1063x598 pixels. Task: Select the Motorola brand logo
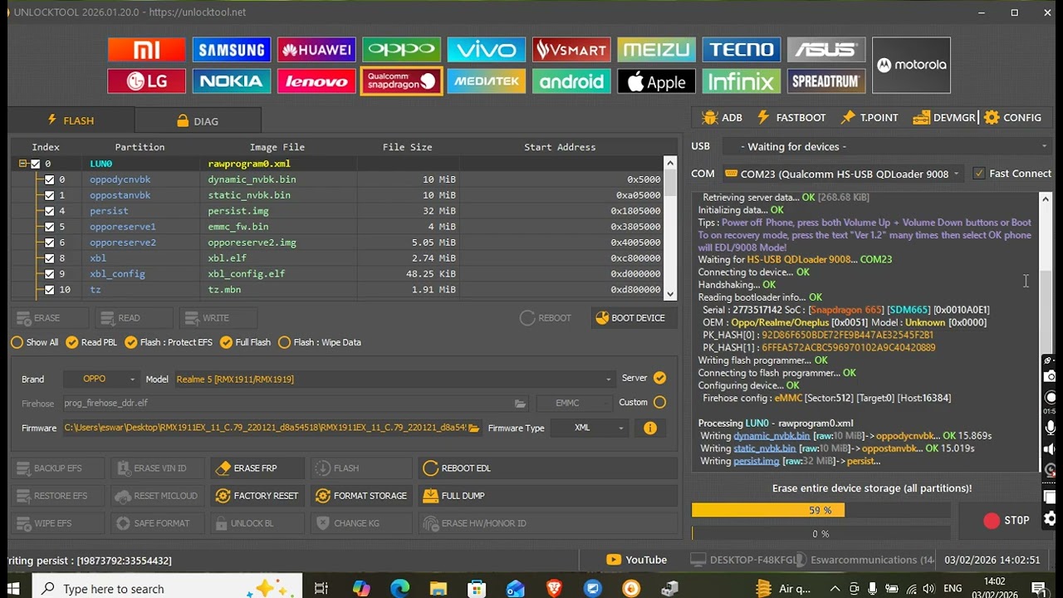pos(911,65)
